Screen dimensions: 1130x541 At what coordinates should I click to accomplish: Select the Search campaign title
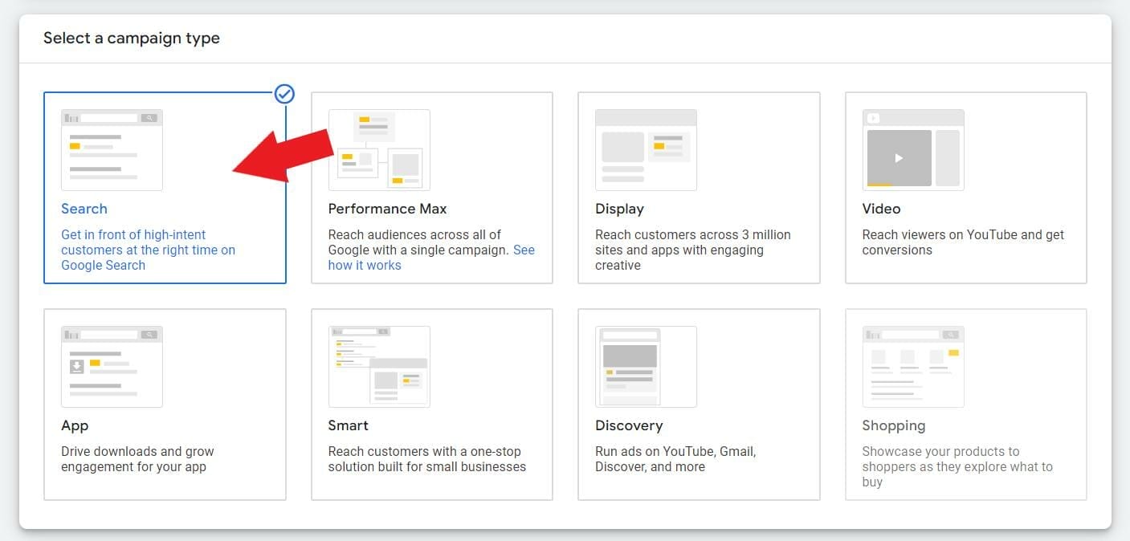pos(84,209)
